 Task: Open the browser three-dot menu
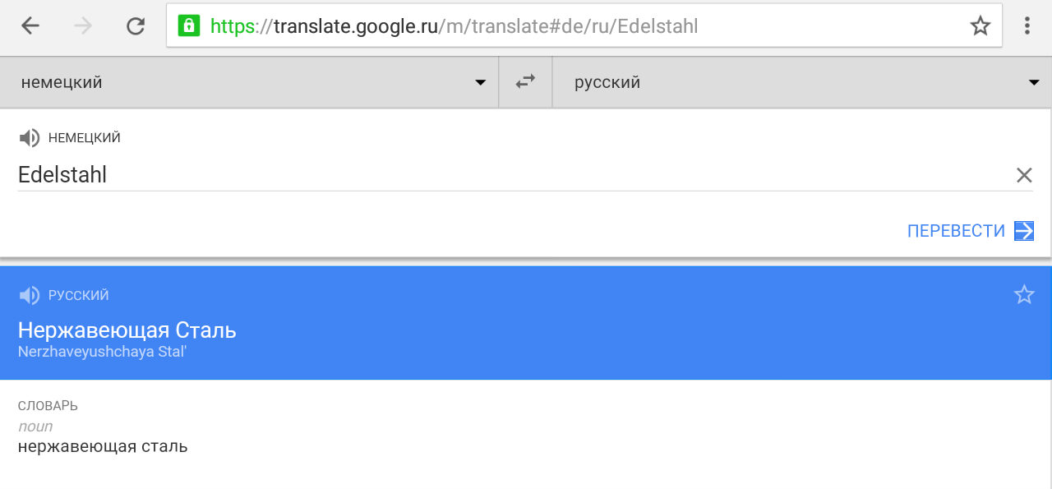[x=1027, y=26]
